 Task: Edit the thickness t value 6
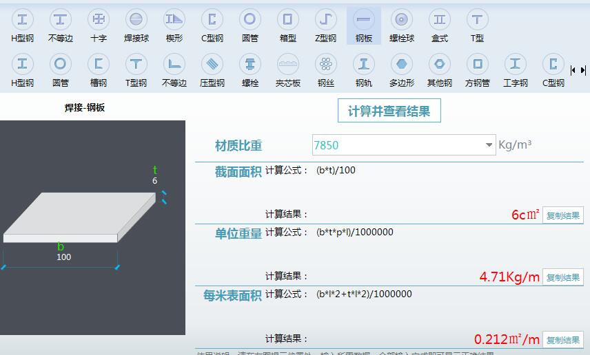[x=154, y=181]
